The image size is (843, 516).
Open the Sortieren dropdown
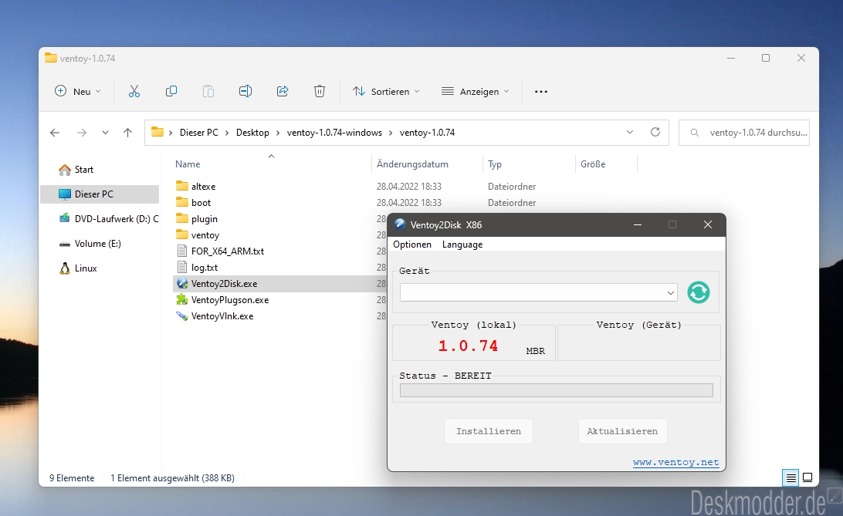pyautogui.click(x=386, y=91)
